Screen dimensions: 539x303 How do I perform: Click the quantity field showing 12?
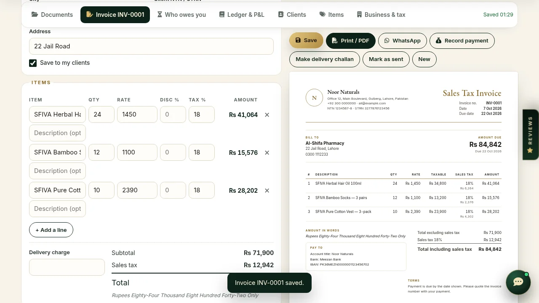101,152
